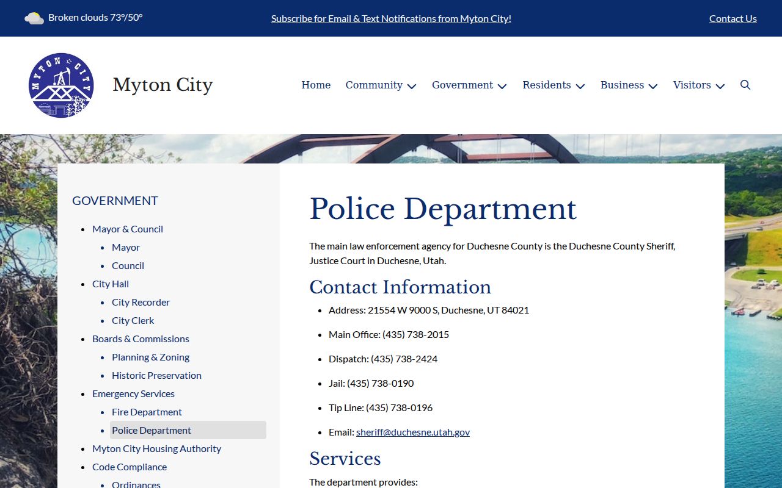This screenshot has width=782, height=488.
Task: Open the City Recorder page
Action: pos(141,302)
